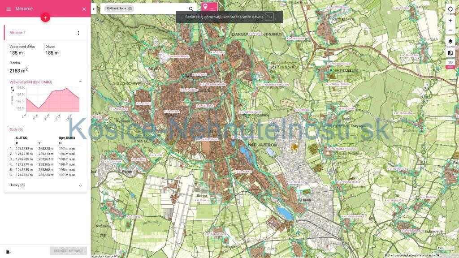Screen dimensions: 459x258
Task: Toggle the map compare swipe tool
Action: click(450, 53)
